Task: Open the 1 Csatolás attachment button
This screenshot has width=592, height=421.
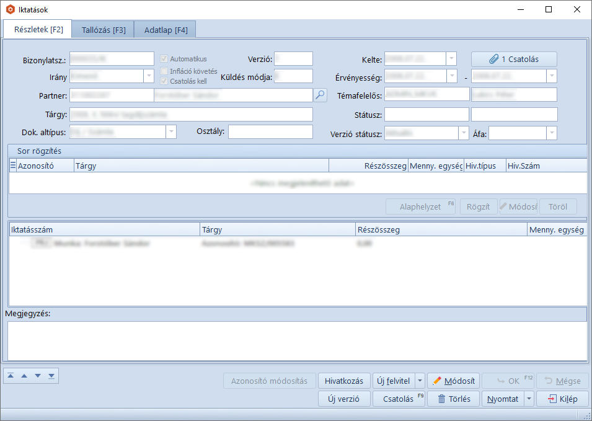Action: tap(514, 59)
